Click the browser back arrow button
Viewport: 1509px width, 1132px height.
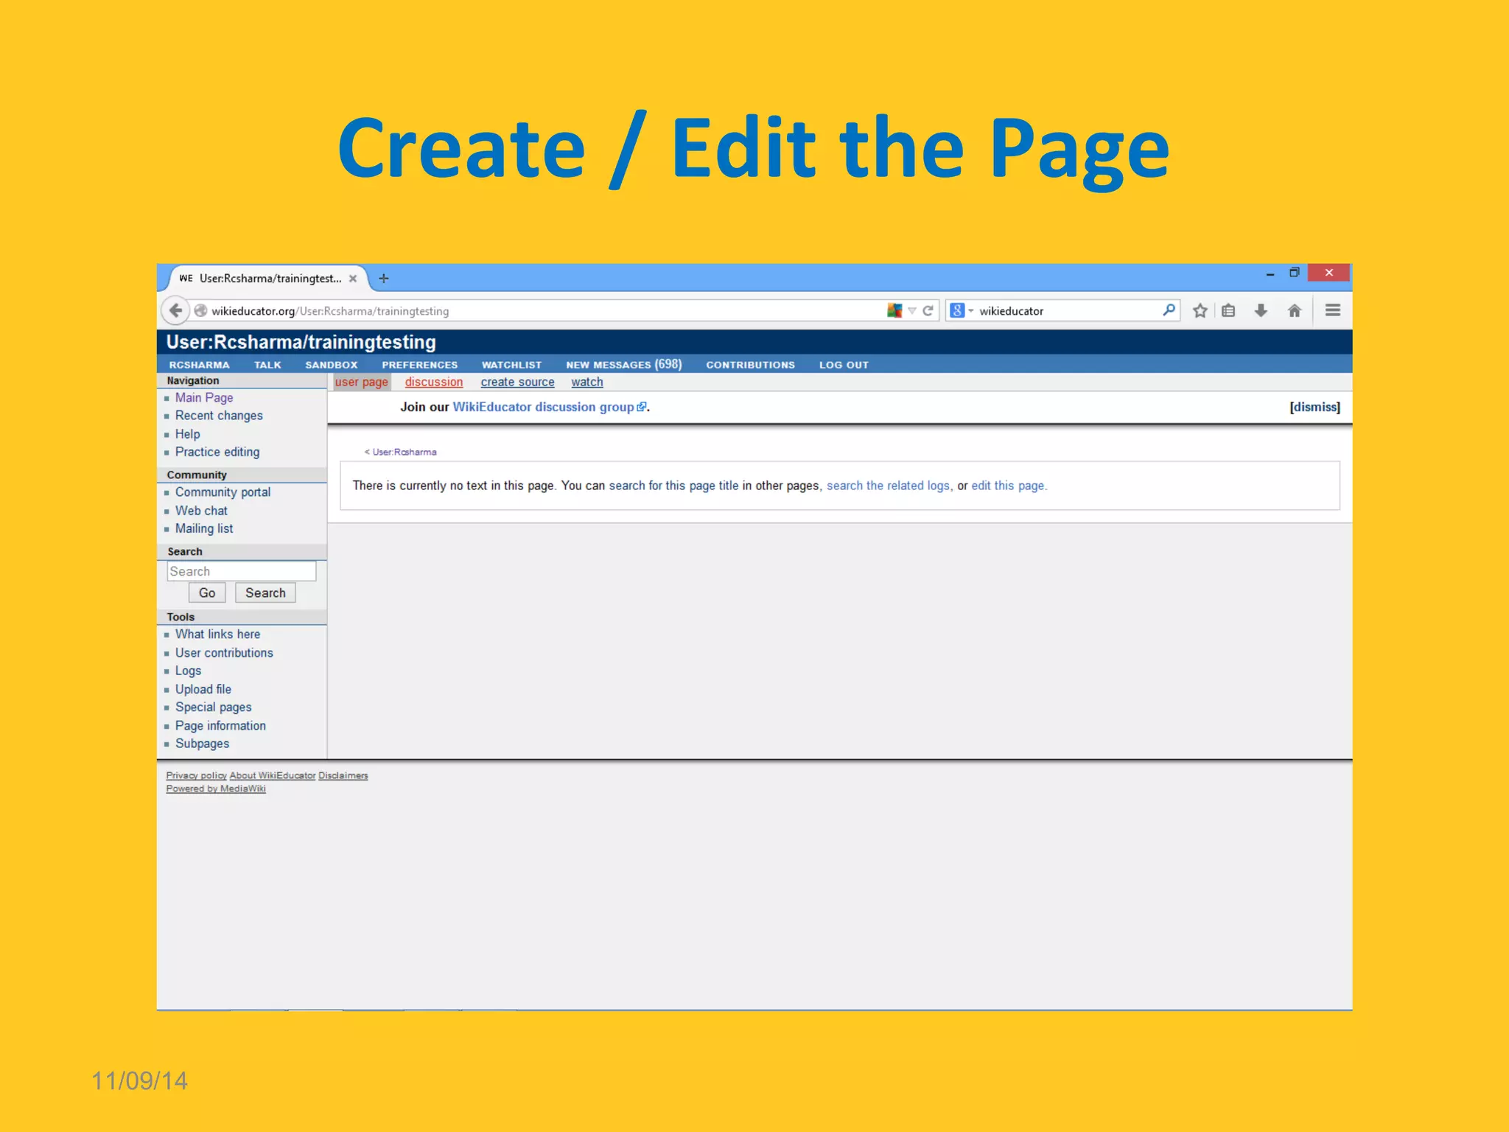[175, 310]
